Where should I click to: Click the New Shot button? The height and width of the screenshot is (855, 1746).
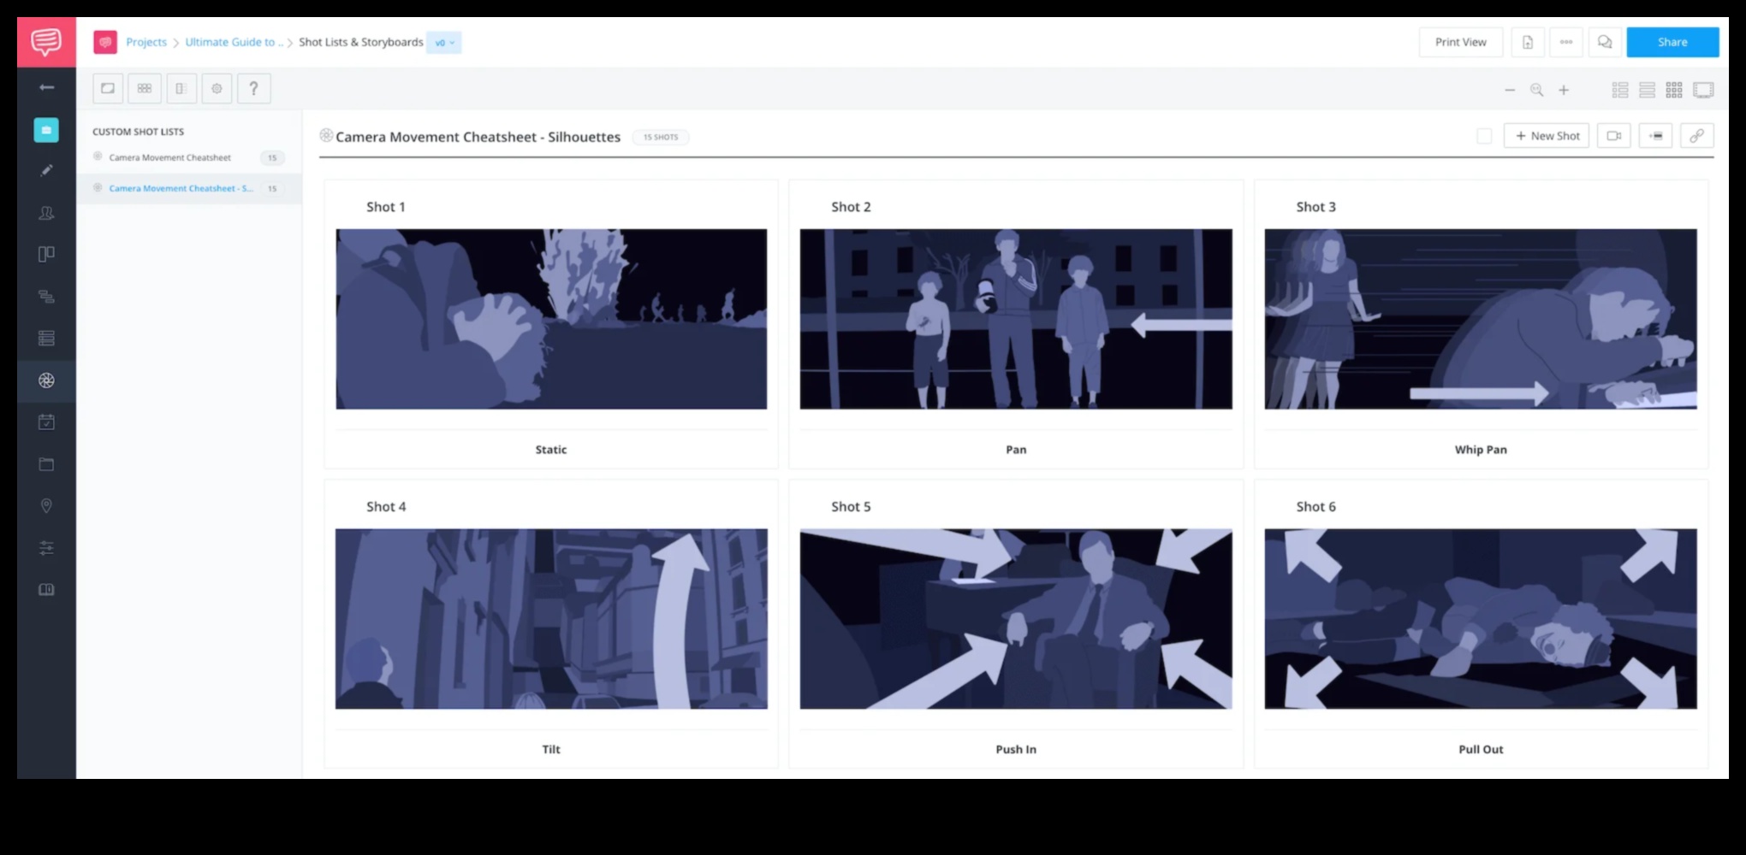1547,136
